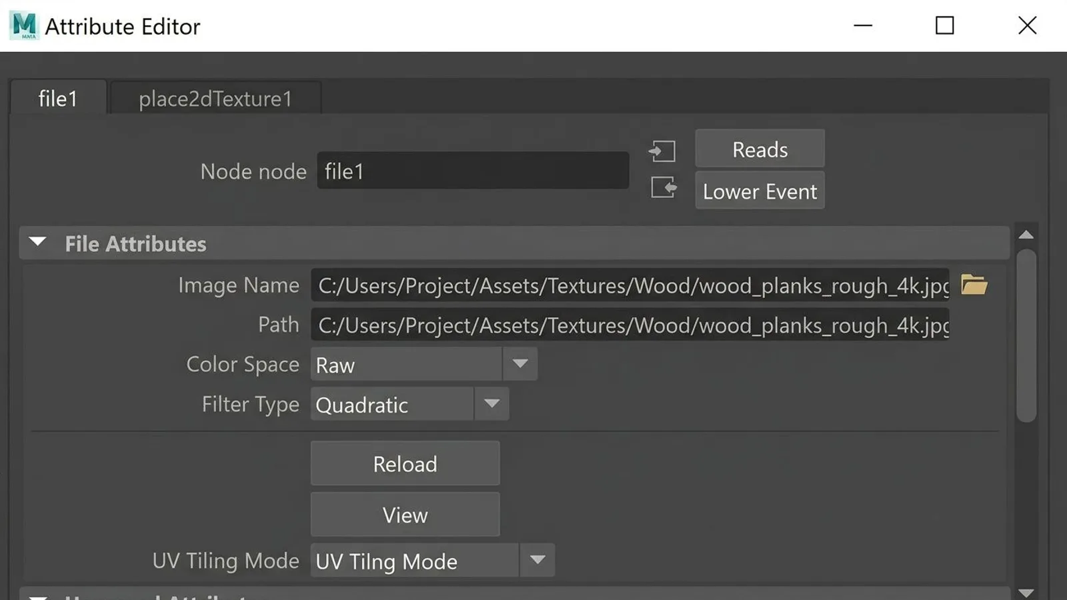Close the Attribute Editor window
1067x600 pixels.
[x=1027, y=25]
